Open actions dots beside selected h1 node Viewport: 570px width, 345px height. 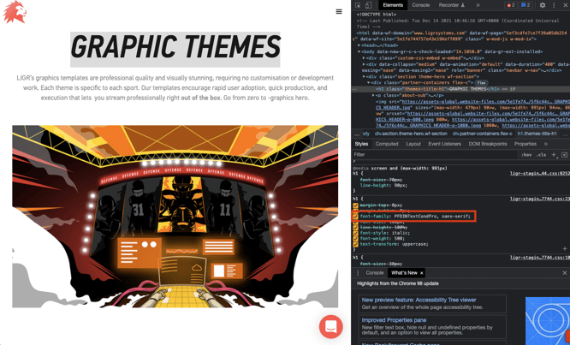pyautogui.click(x=354, y=89)
